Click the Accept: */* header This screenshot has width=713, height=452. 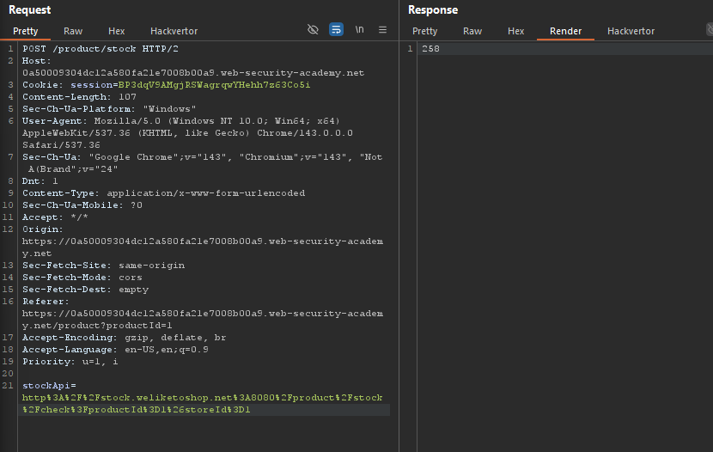[55, 217]
